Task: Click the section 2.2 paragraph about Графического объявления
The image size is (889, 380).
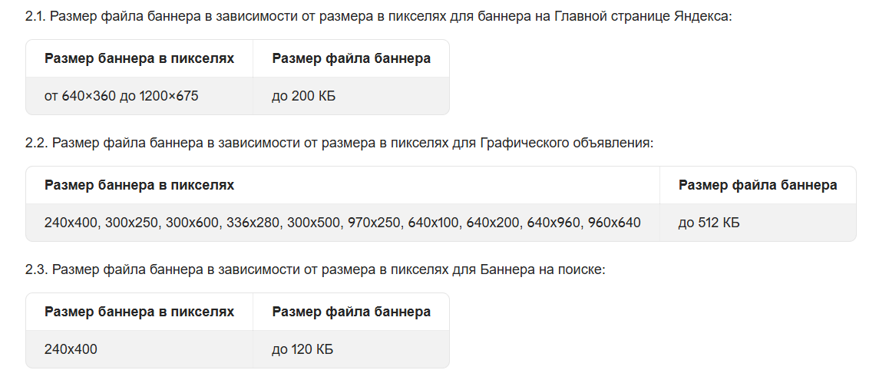Action: (x=339, y=143)
